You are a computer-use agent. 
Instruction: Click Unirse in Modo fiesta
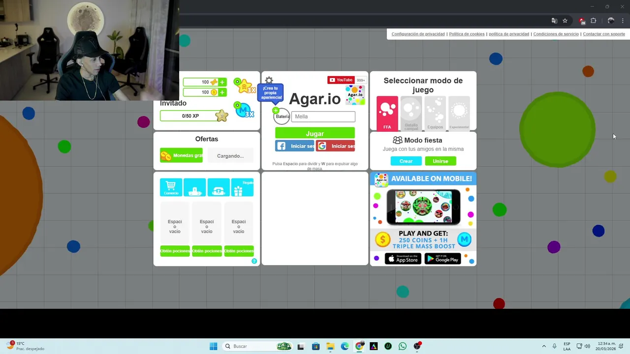tap(441, 161)
